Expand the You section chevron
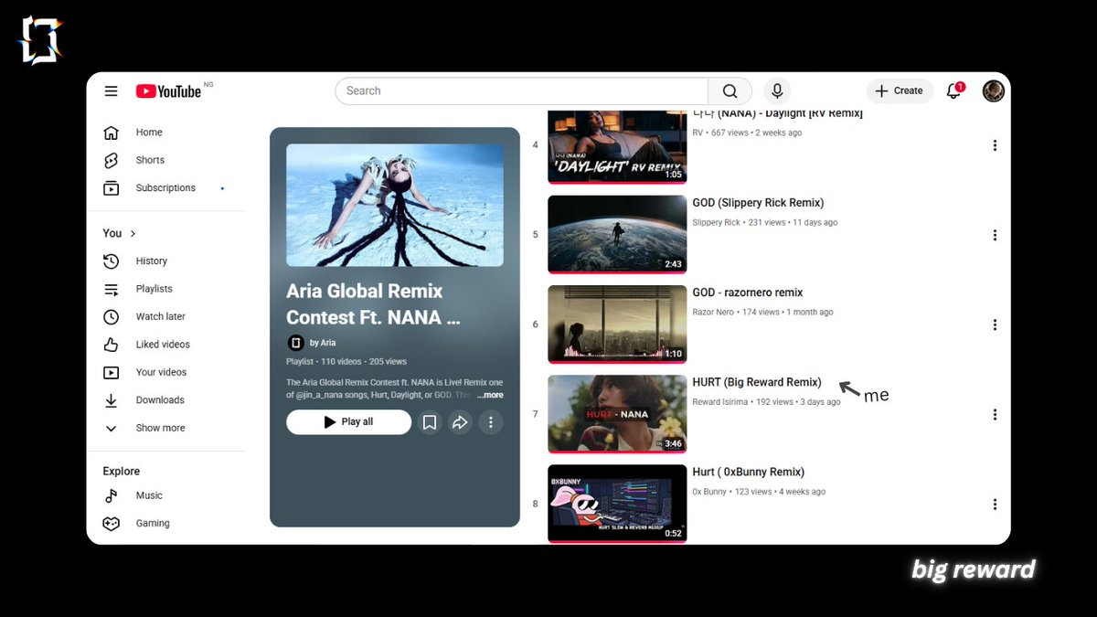Image resolution: width=1097 pixels, height=617 pixels. [133, 234]
